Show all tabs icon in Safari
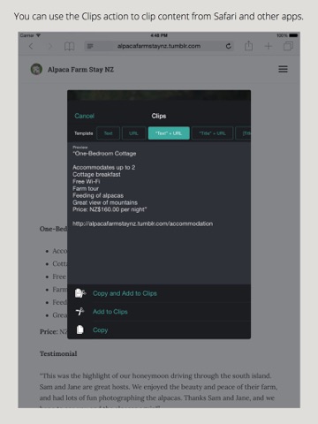The width and height of the screenshot is (318, 424). 288,46
